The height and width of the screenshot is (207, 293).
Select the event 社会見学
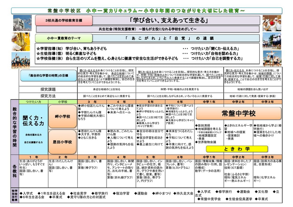(78, 193)
